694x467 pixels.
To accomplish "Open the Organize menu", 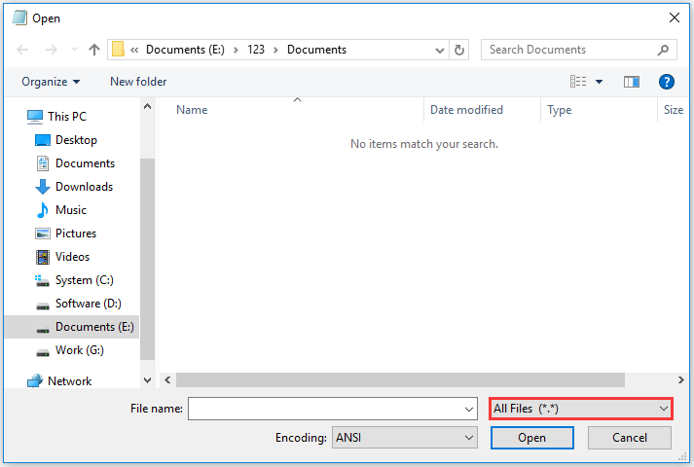I will [51, 82].
